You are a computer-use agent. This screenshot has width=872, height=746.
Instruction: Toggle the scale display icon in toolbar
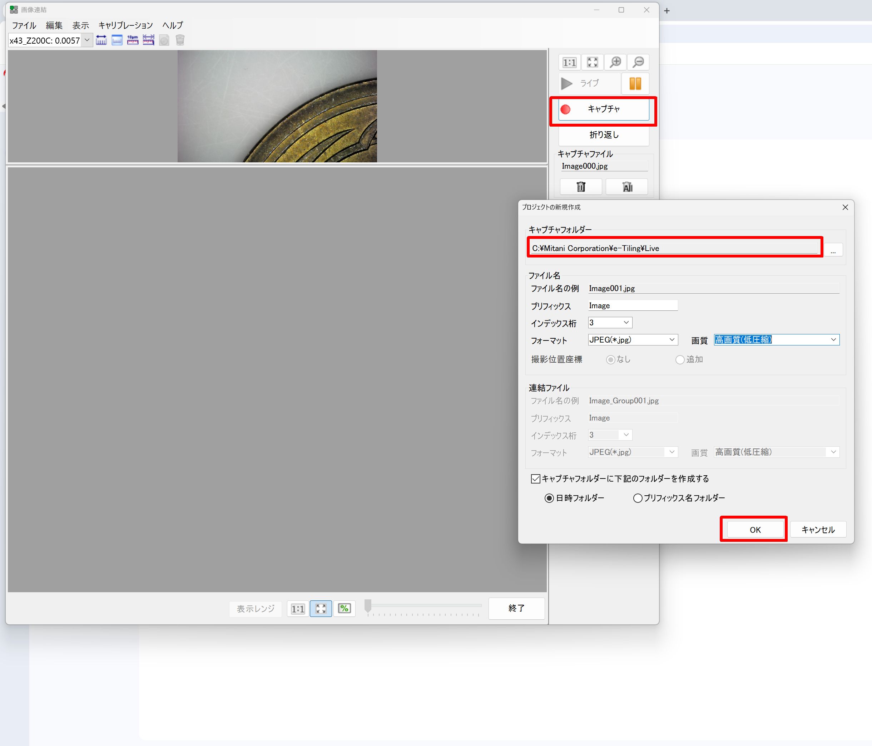point(117,40)
